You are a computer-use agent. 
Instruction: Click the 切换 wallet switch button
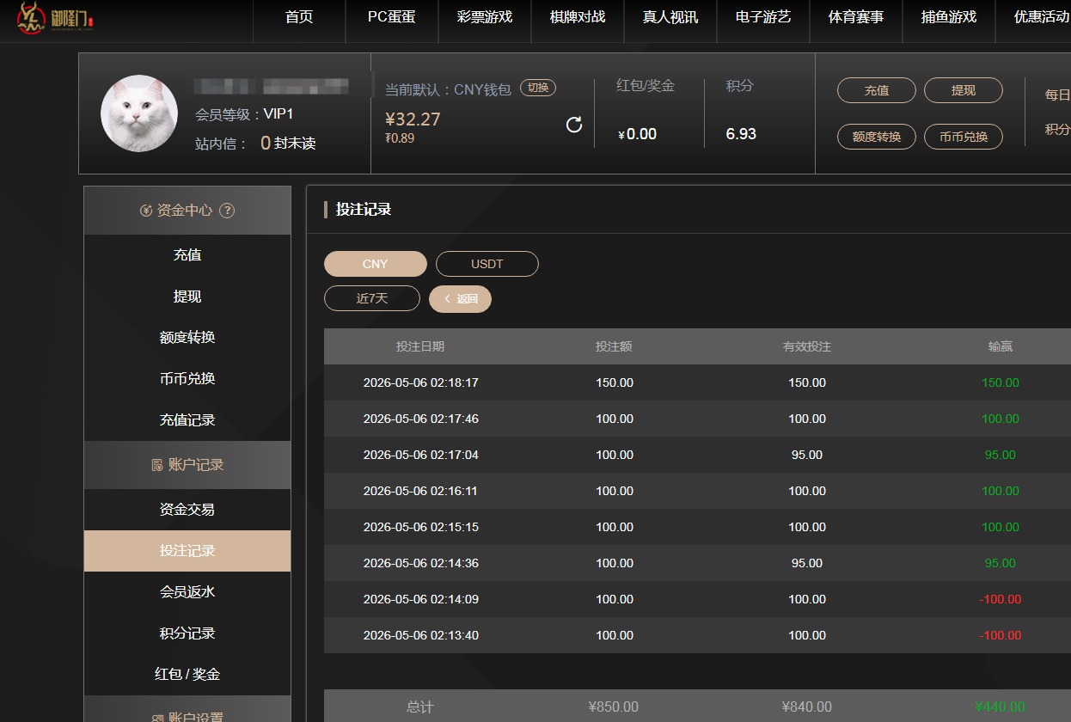(538, 88)
